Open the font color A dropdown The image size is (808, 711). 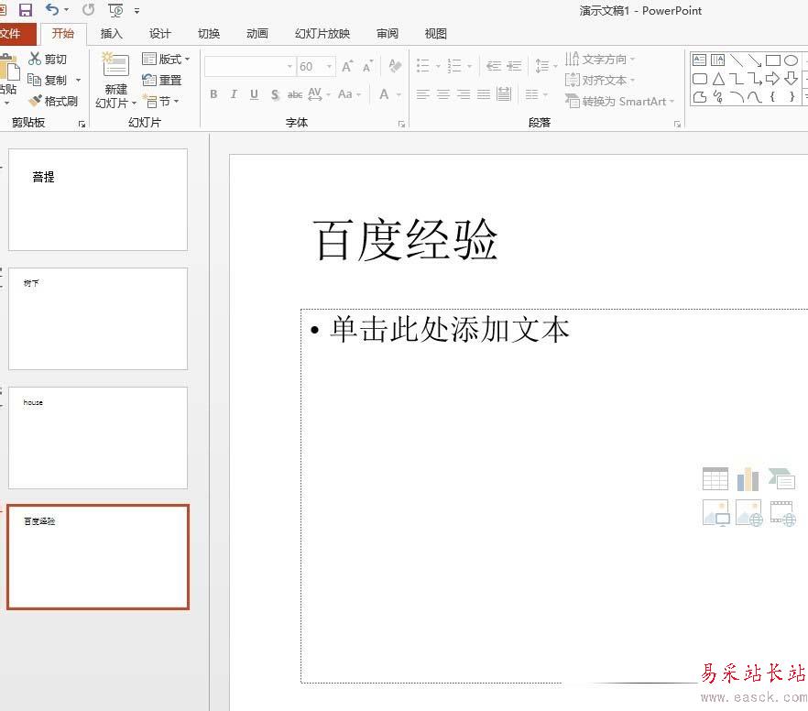click(399, 94)
